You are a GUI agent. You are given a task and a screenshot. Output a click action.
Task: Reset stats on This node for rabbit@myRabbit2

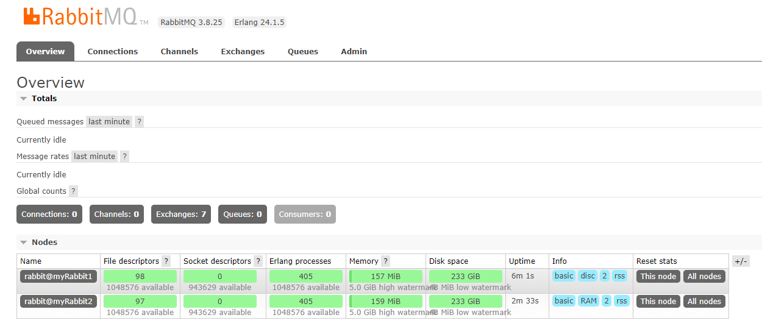click(x=658, y=302)
